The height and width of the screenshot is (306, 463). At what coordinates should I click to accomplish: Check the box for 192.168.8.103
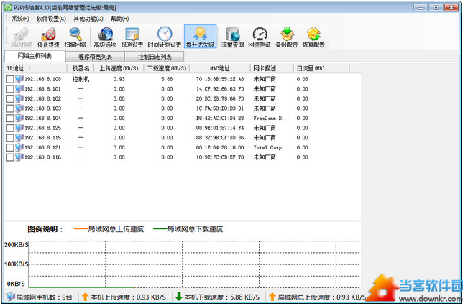[x=10, y=108]
